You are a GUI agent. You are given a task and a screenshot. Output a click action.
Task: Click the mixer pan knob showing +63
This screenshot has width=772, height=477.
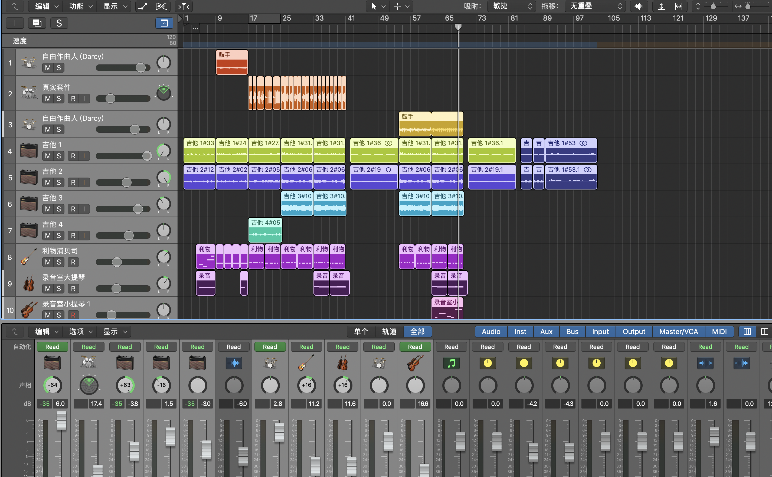(125, 385)
